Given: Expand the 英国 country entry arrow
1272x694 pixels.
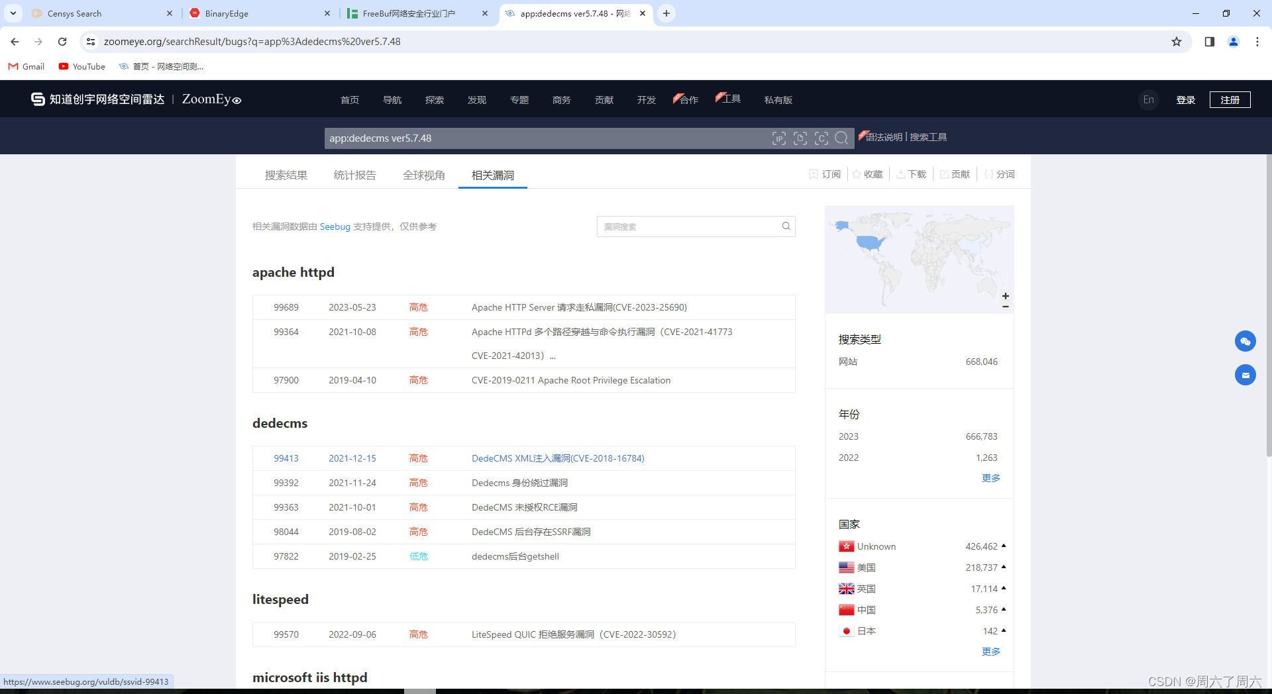Looking at the screenshot, I should click(1004, 588).
